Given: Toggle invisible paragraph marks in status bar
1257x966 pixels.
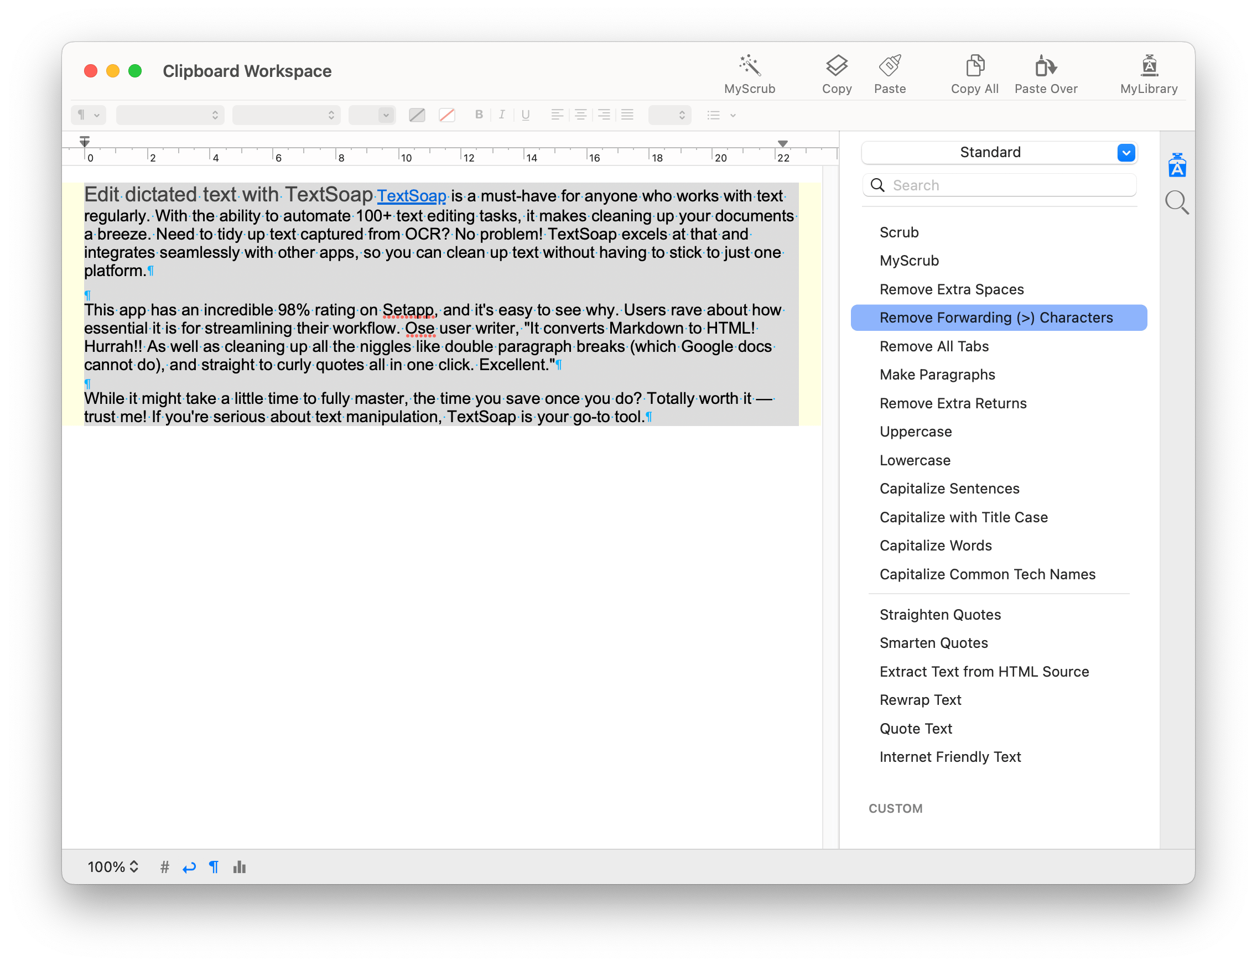Looking at the screenshot, I should 214,867.
